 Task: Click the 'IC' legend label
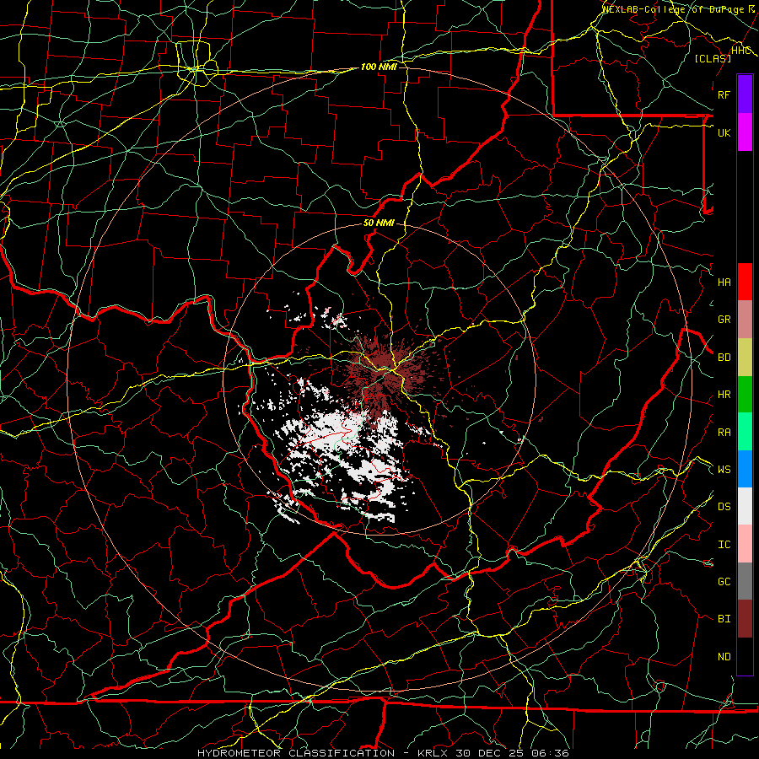[724, 545]
